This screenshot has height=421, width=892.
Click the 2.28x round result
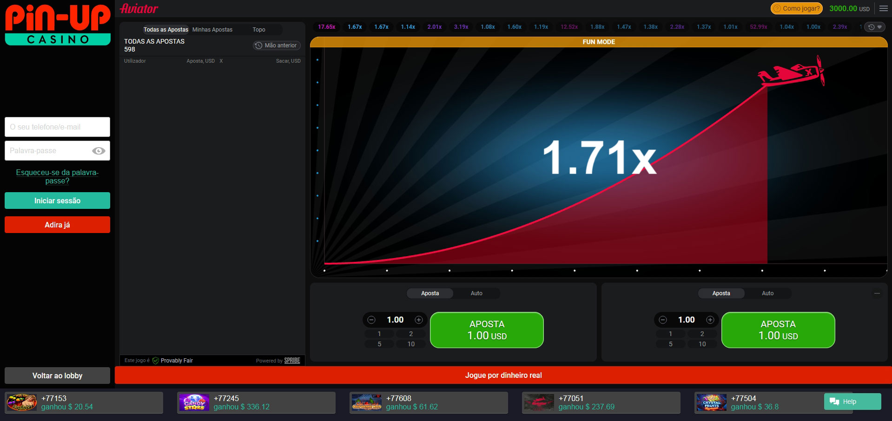(677, 27)
